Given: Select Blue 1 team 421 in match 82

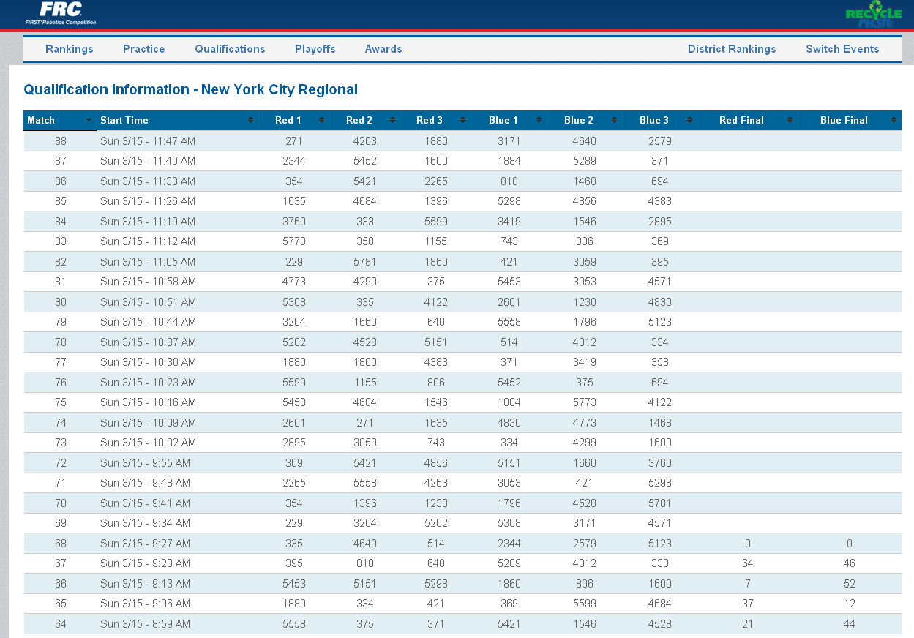Looking at the screenshot, I should tap(509, 262).
